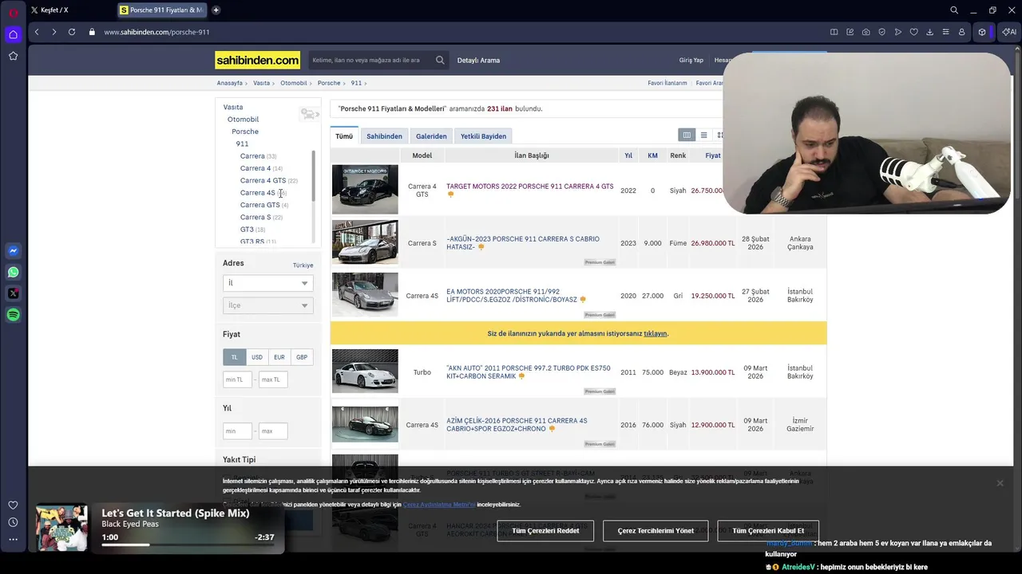Open X (Twitter) in the Opera sidebar
1022x574 pixels.
click(13, 293)
